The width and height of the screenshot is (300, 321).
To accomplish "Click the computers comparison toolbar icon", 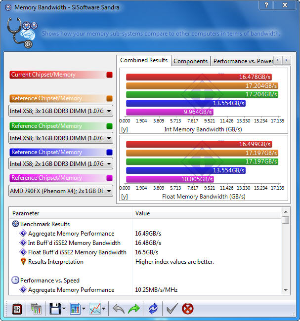I will point(36,309).
